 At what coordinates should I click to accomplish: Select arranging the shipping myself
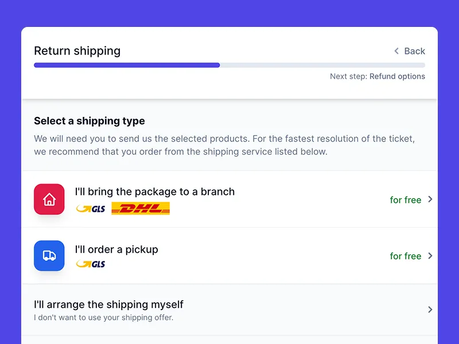click(108, 304)
